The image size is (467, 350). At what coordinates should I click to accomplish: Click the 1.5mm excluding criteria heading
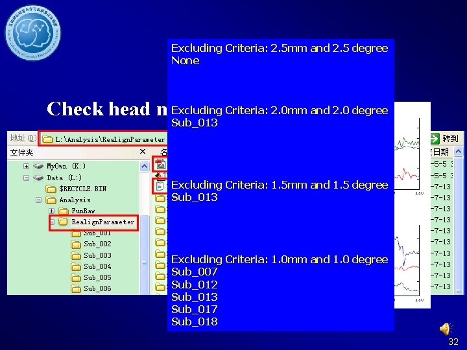point(280,185)
